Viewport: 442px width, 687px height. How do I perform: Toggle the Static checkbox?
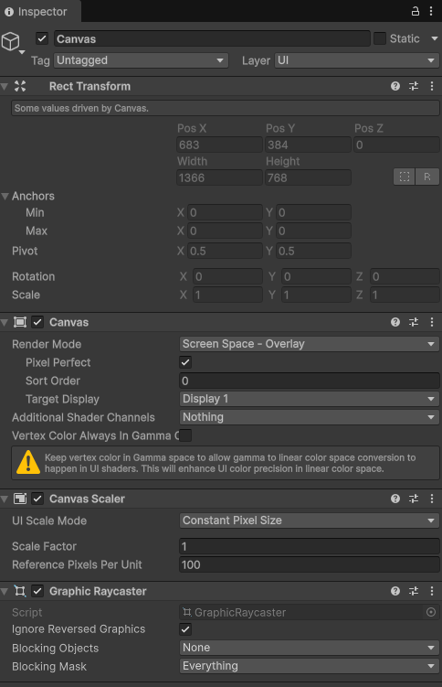coord(380,38)
